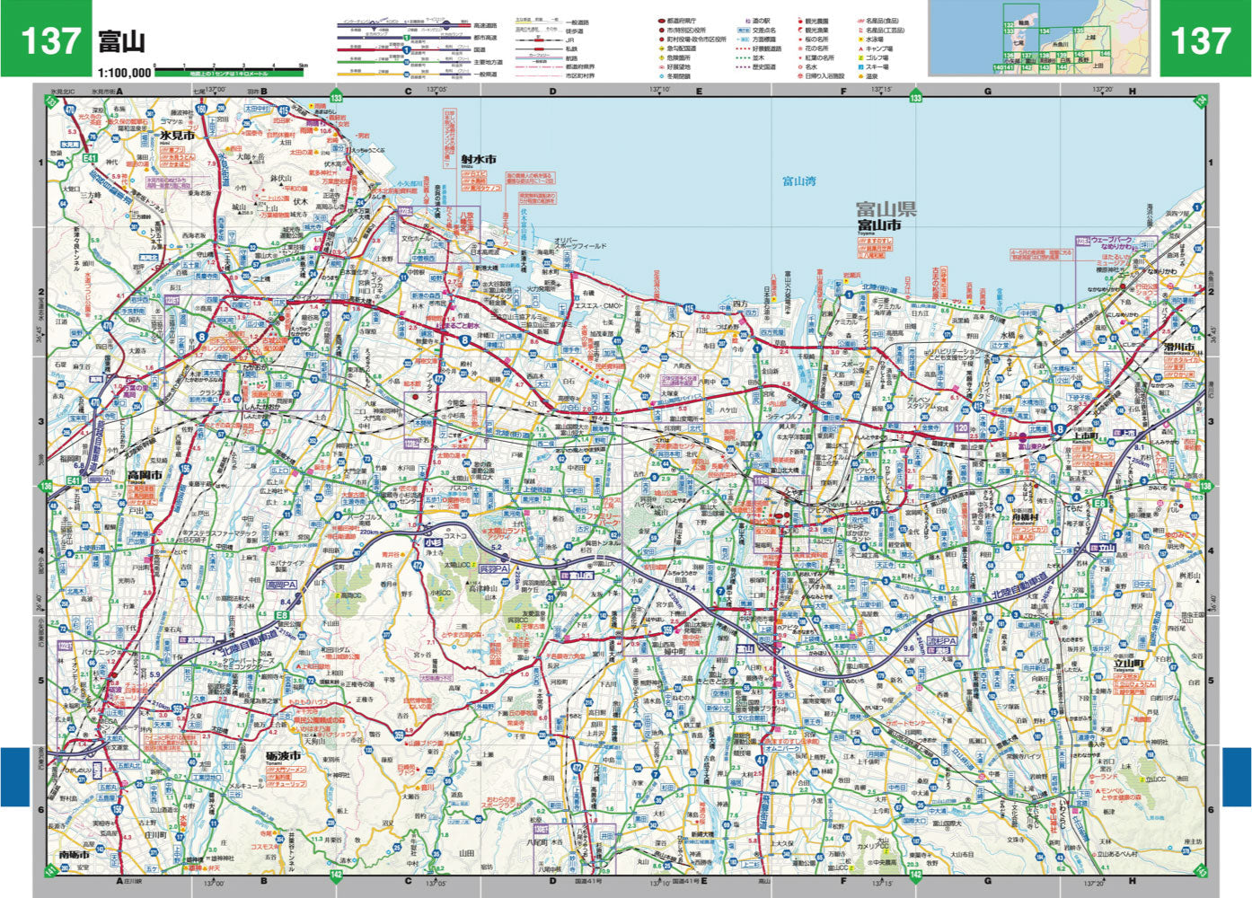Viewport: 1252px width, 898px height.
Task: Follow the green 136 link on the left edge
Action: click(x=46, y=485)
